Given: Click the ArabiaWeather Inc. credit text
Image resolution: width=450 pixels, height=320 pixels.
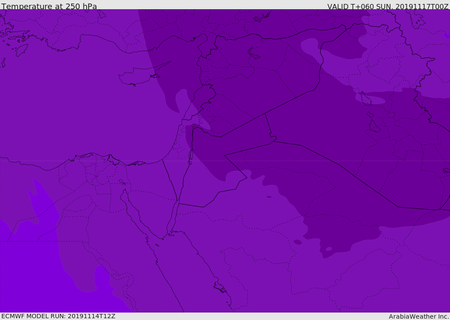Looking at the screenshot, I should pyautogui.click(x=419, y=316).
